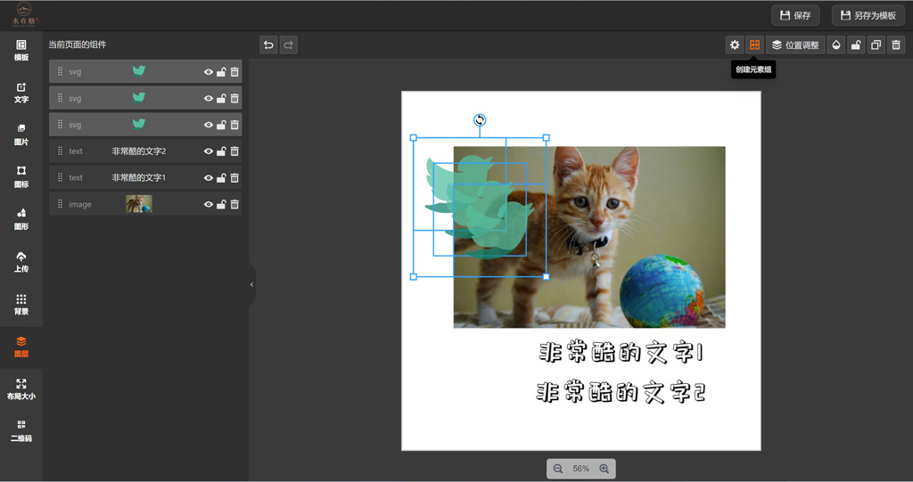The width and height of the screenshot is (913, 482).
Task: Delete the image layer
Action: click(x=234, y=204)
